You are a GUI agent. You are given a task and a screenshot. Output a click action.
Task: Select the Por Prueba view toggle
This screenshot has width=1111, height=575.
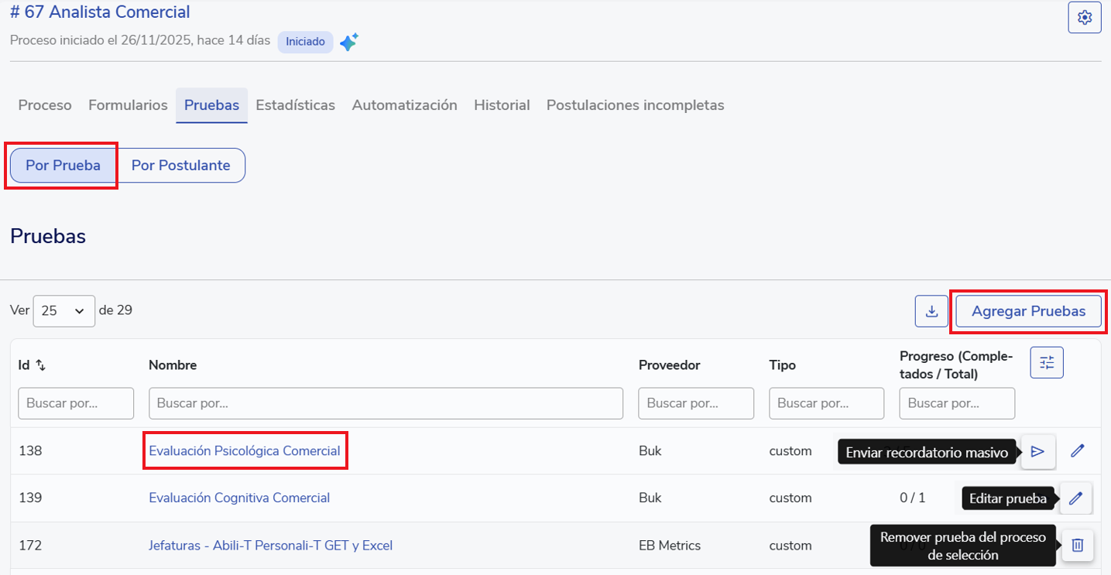63,166
